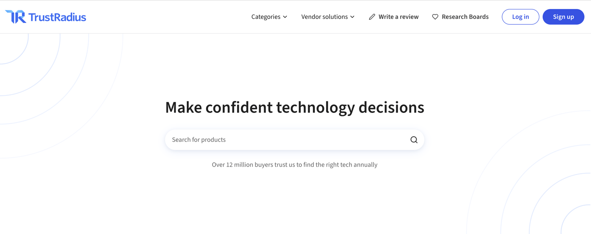This screenshot has height=234, width=591.
Task: Open the TrustRadius wordmark home link
Action: point(57,17)
